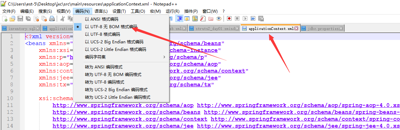
Task: Close the jdbc.properties tab
Action: click(x=341, y=29)
